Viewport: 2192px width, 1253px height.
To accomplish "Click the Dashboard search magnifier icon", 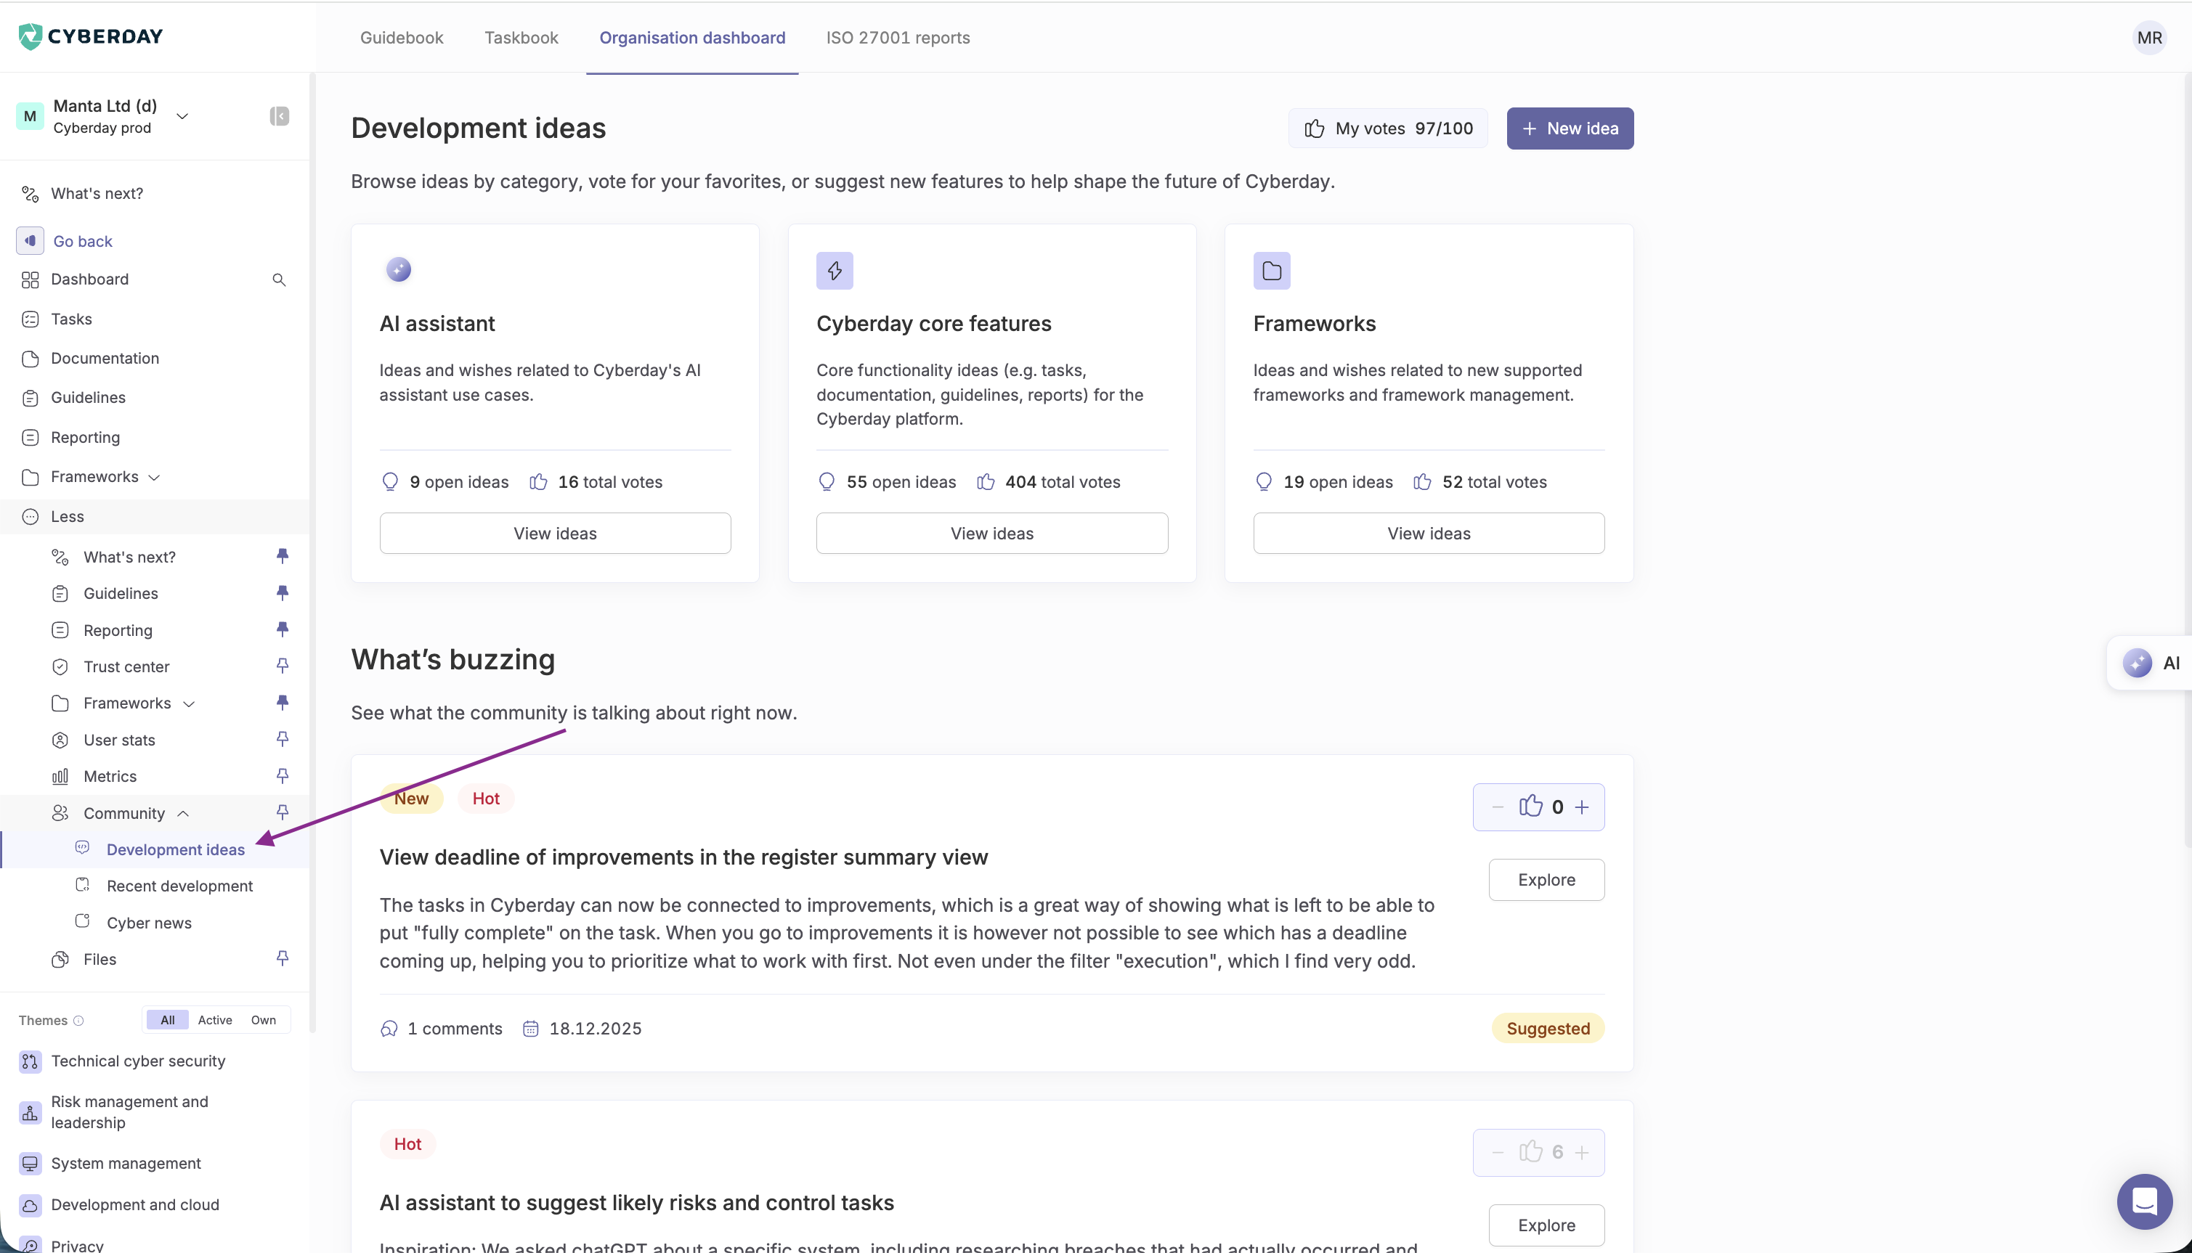I will click(x=279, y=279).
